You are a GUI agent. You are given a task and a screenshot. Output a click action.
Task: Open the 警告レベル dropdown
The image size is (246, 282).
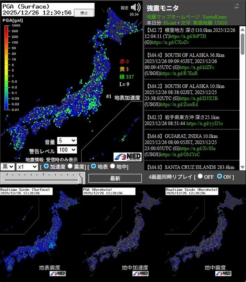click(67, 150)
